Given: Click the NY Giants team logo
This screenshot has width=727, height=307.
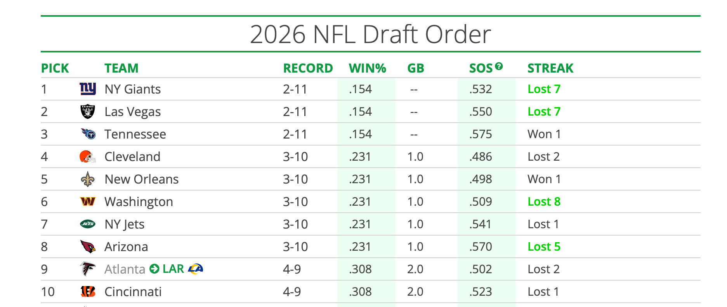Looking at the screenshot, I should click(88, 89).
